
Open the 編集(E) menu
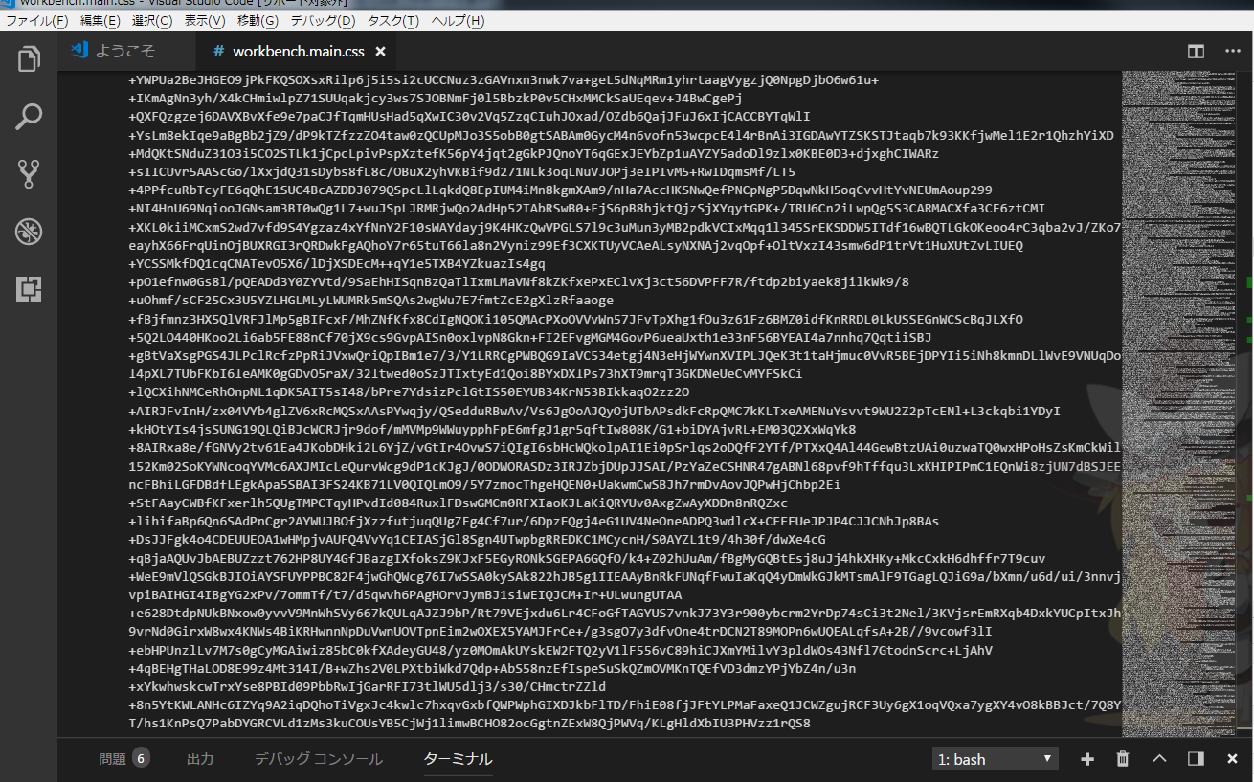[x=100, y=21]
